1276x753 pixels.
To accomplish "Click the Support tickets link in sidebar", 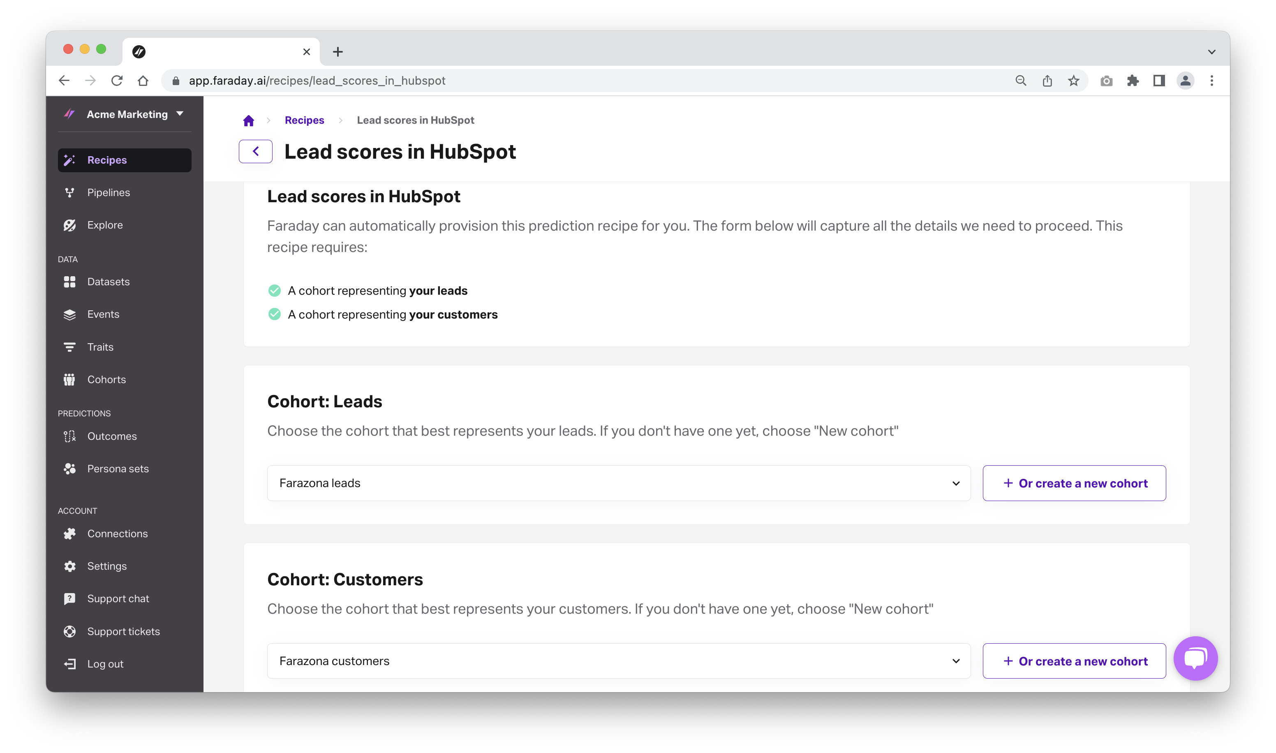I will (123, 630).
